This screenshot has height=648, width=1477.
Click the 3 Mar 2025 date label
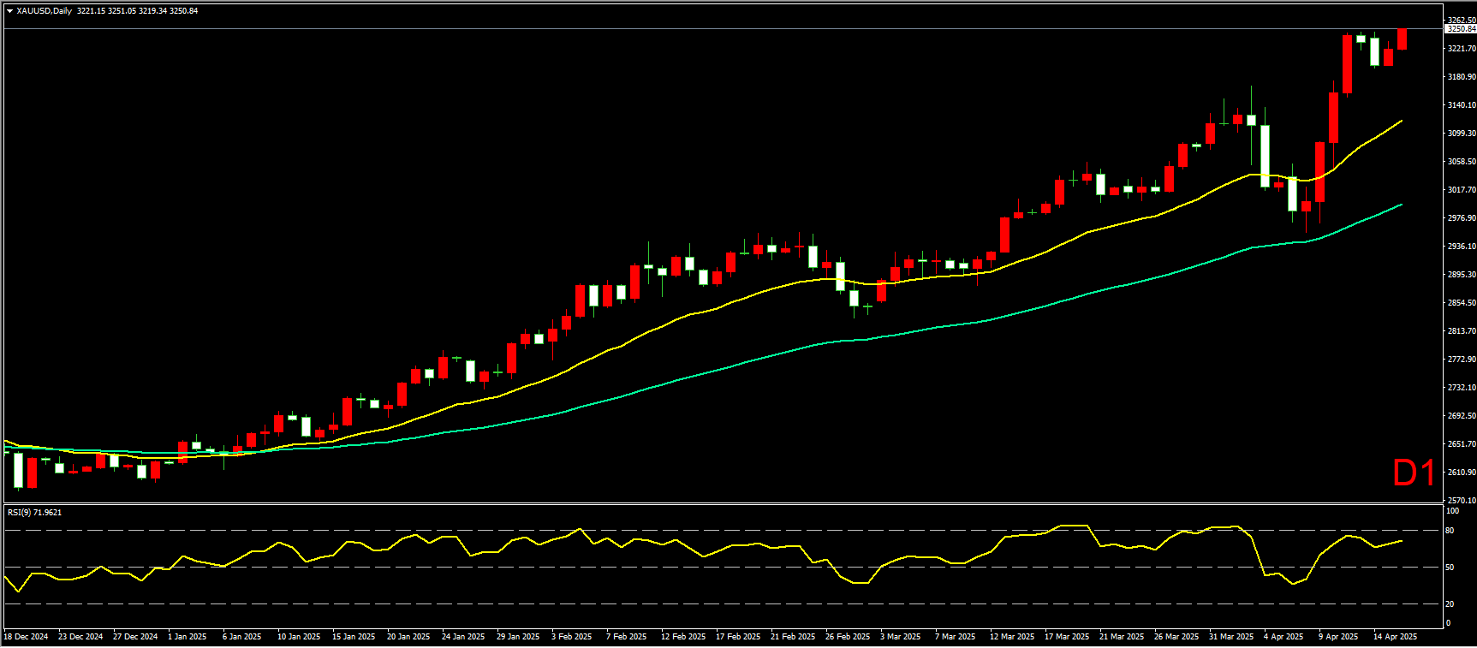[x=900, y=637]
